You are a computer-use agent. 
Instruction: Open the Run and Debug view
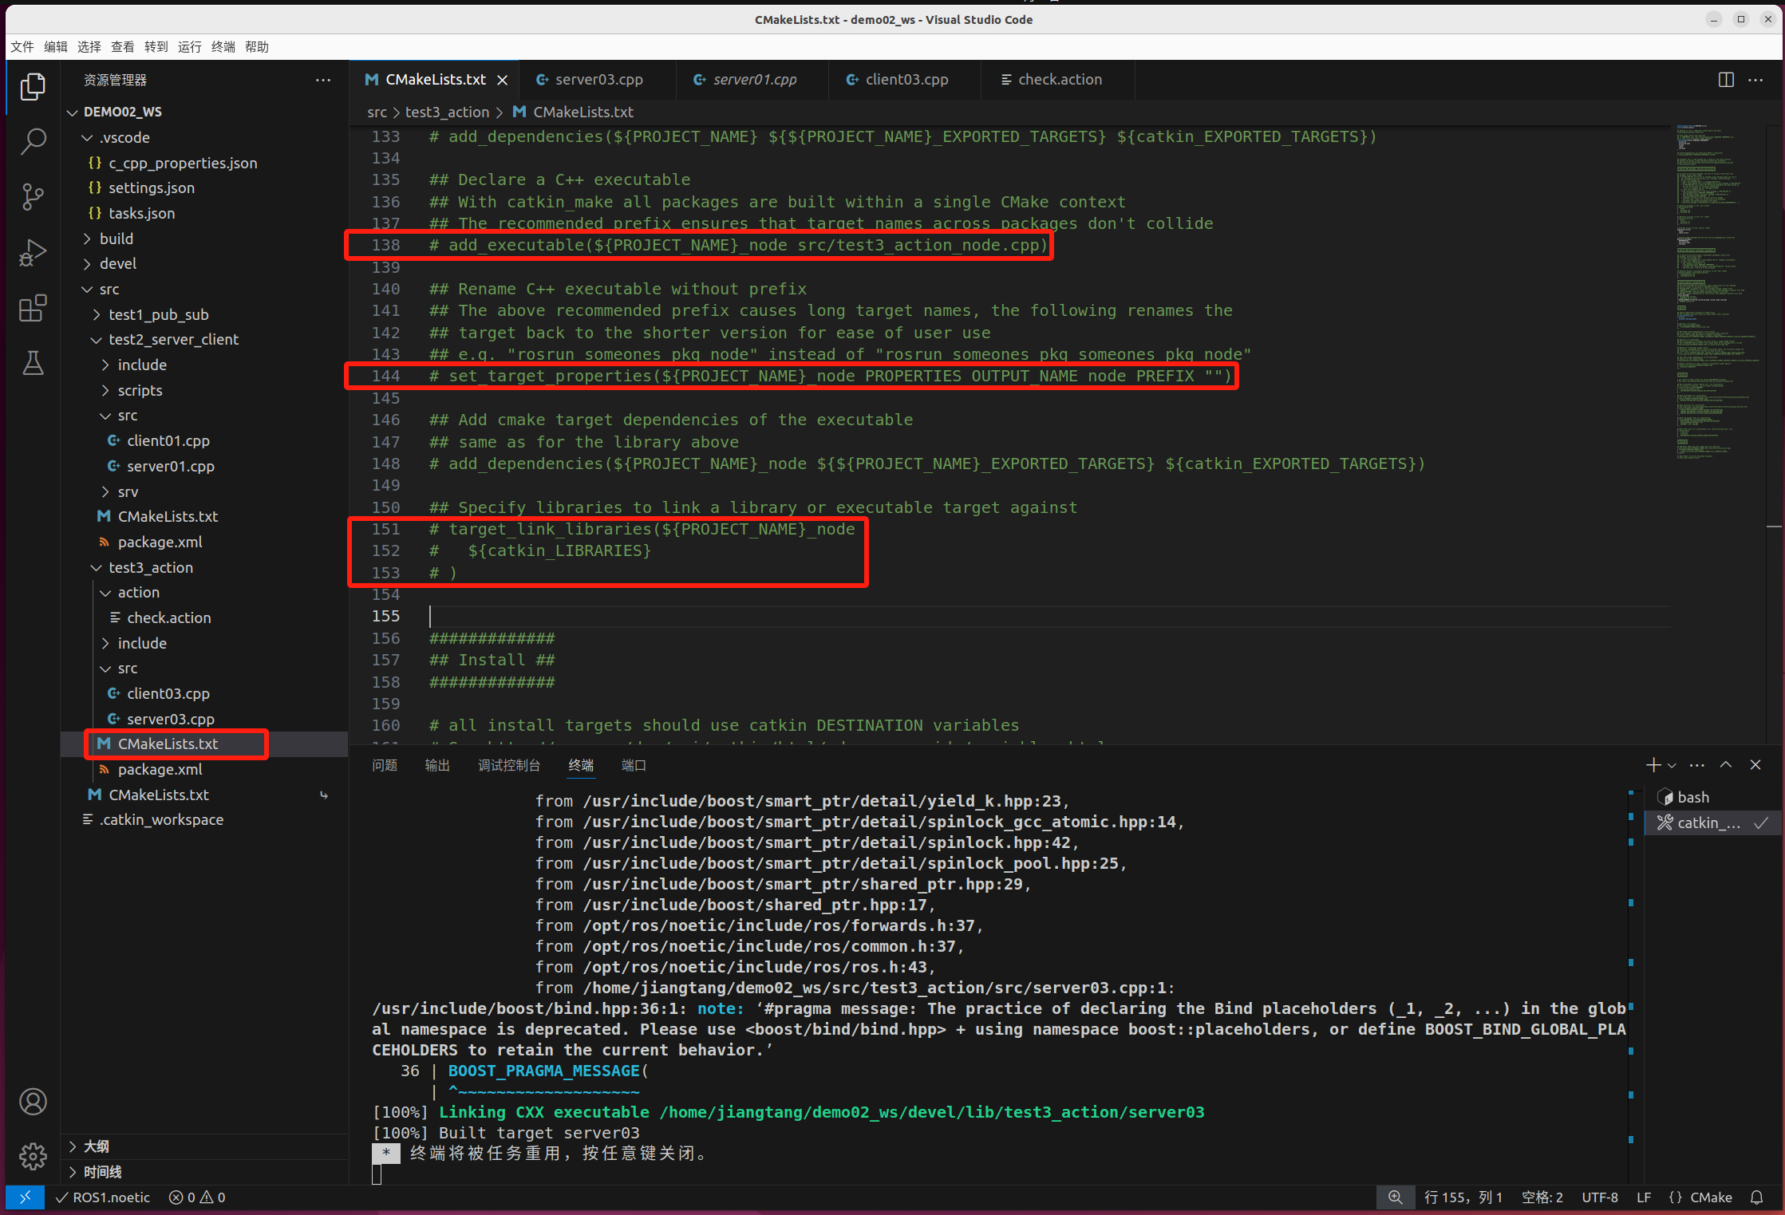(x=33, y=253)
